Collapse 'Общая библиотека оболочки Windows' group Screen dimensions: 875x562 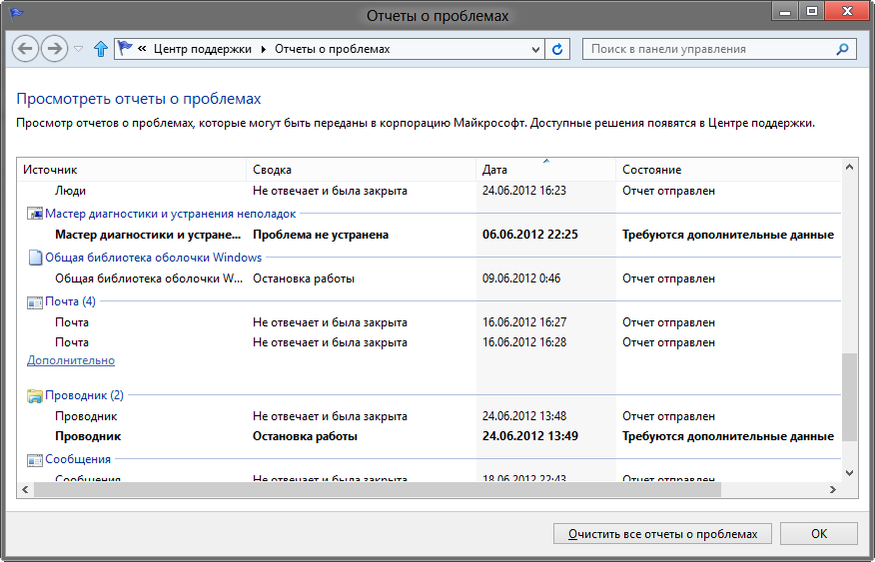pyautogui.click(x=154, y=258)
